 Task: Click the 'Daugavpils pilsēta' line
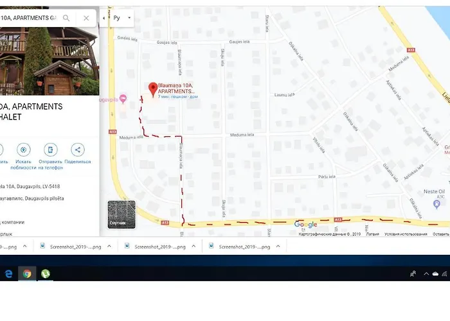tap(32, 198)
